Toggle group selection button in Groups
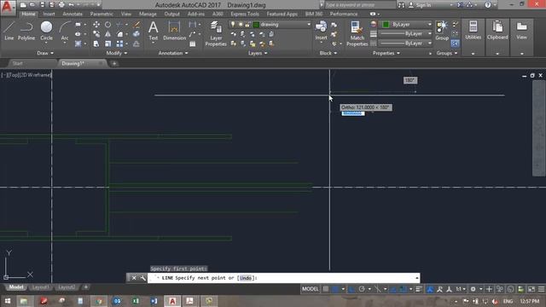The image size is (546, 307). click(x=455, y=43)
